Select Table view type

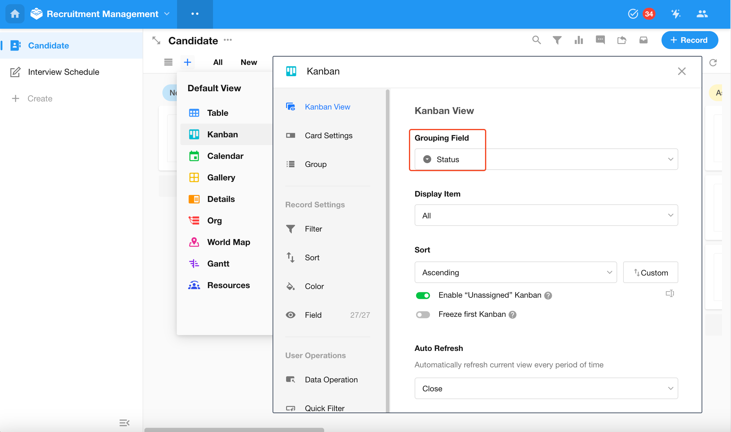click(x=226, y=113)
